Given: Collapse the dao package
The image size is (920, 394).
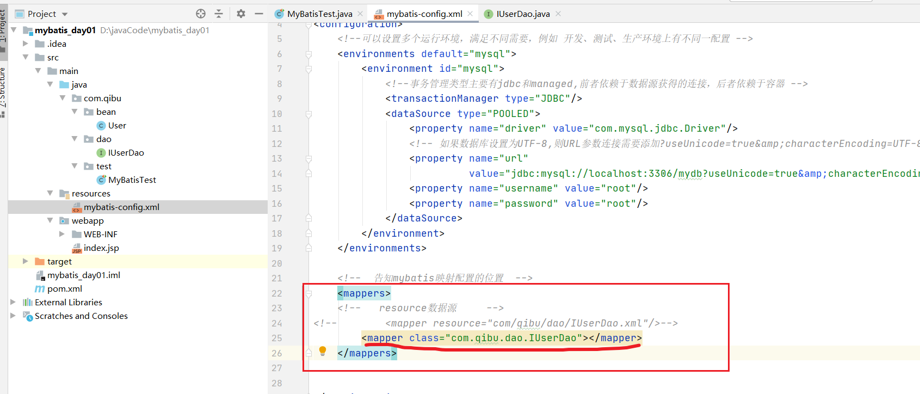Looking at the screenshot, I should tap(75, 139).
